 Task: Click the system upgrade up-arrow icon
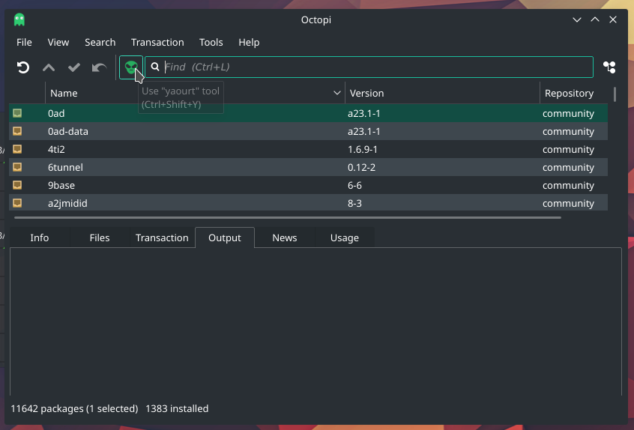(x=49, y=67)
